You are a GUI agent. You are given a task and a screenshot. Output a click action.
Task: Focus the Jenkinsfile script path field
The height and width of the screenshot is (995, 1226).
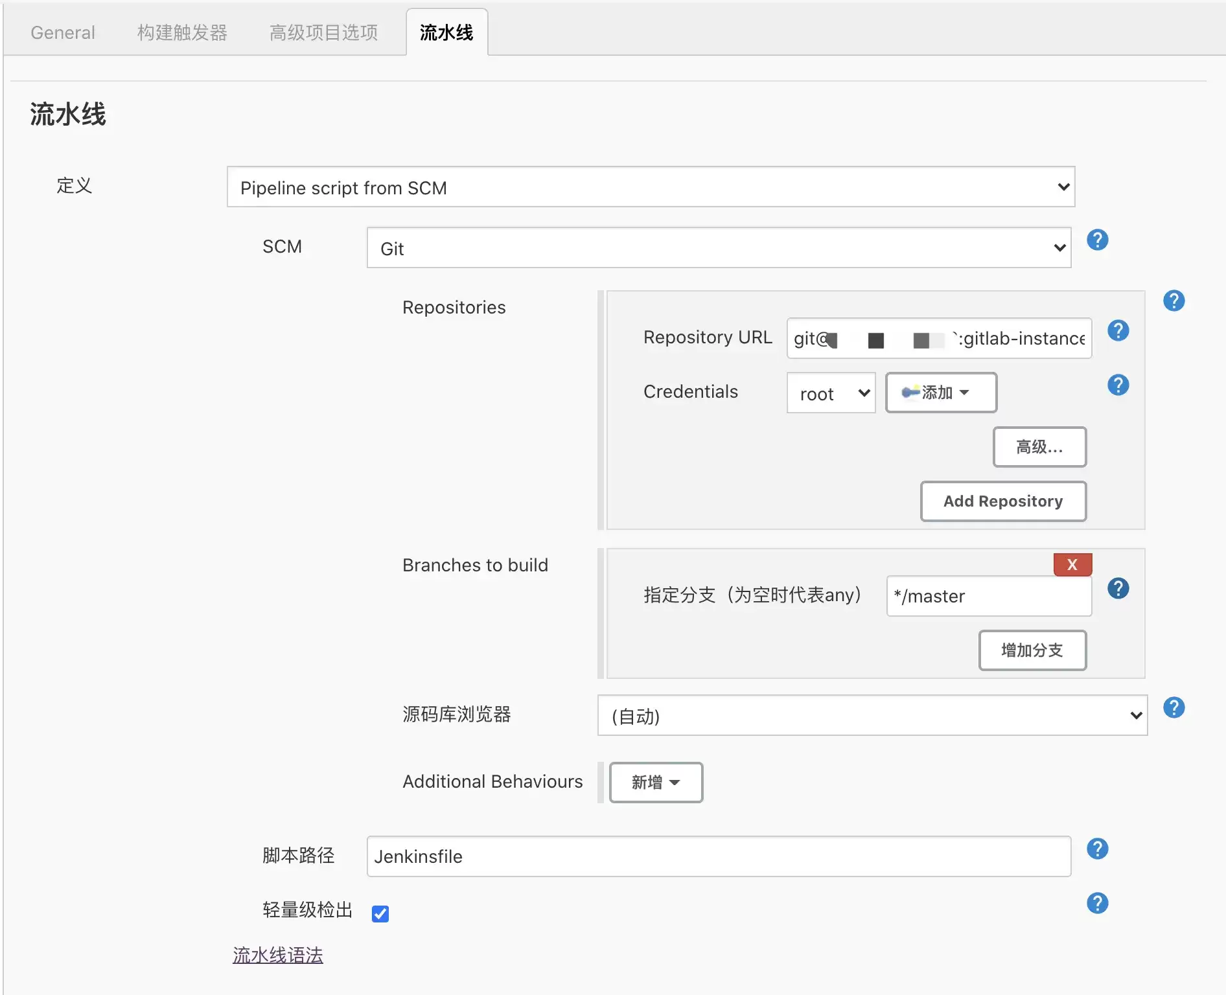click(x=719, y=856)
